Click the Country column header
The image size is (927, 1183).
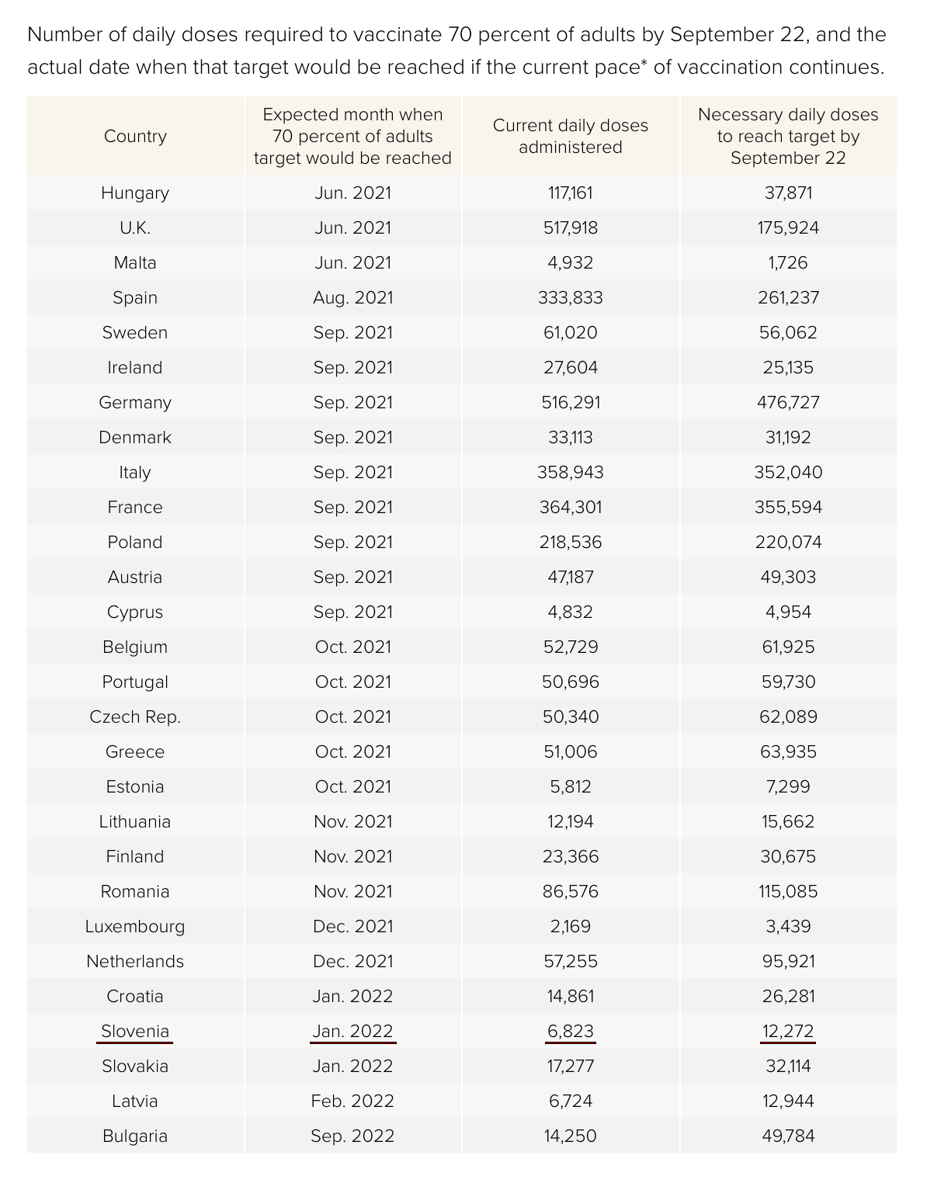(135, 137)
